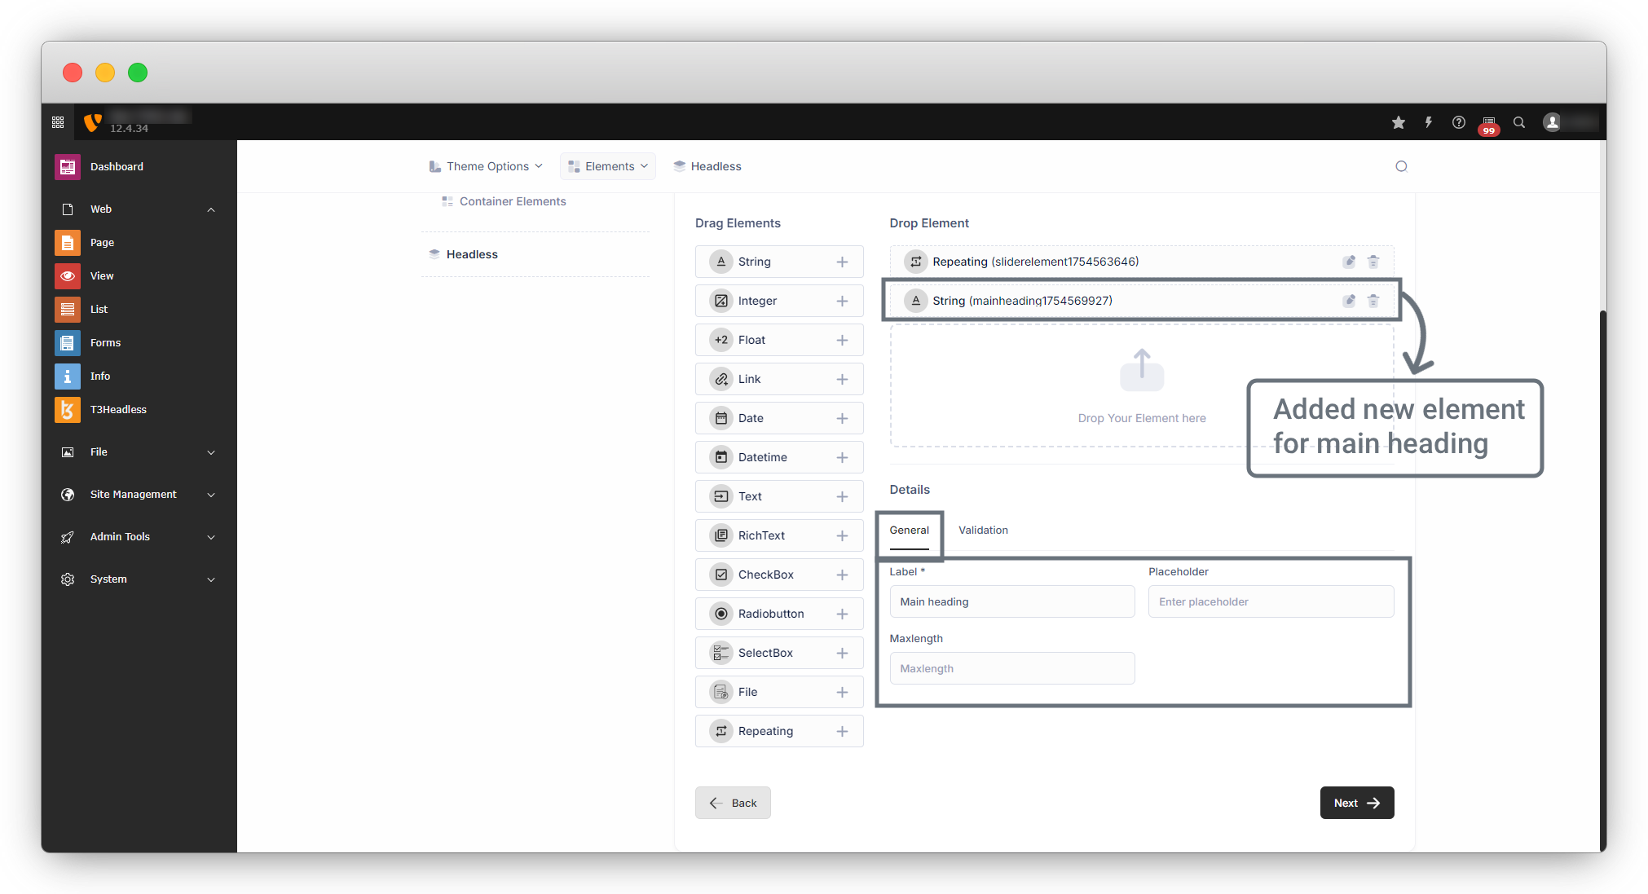Open the Theme Options dropdown
The image size is (1648, 894).
[486, 166]
